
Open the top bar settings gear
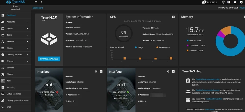coord(241,2)
